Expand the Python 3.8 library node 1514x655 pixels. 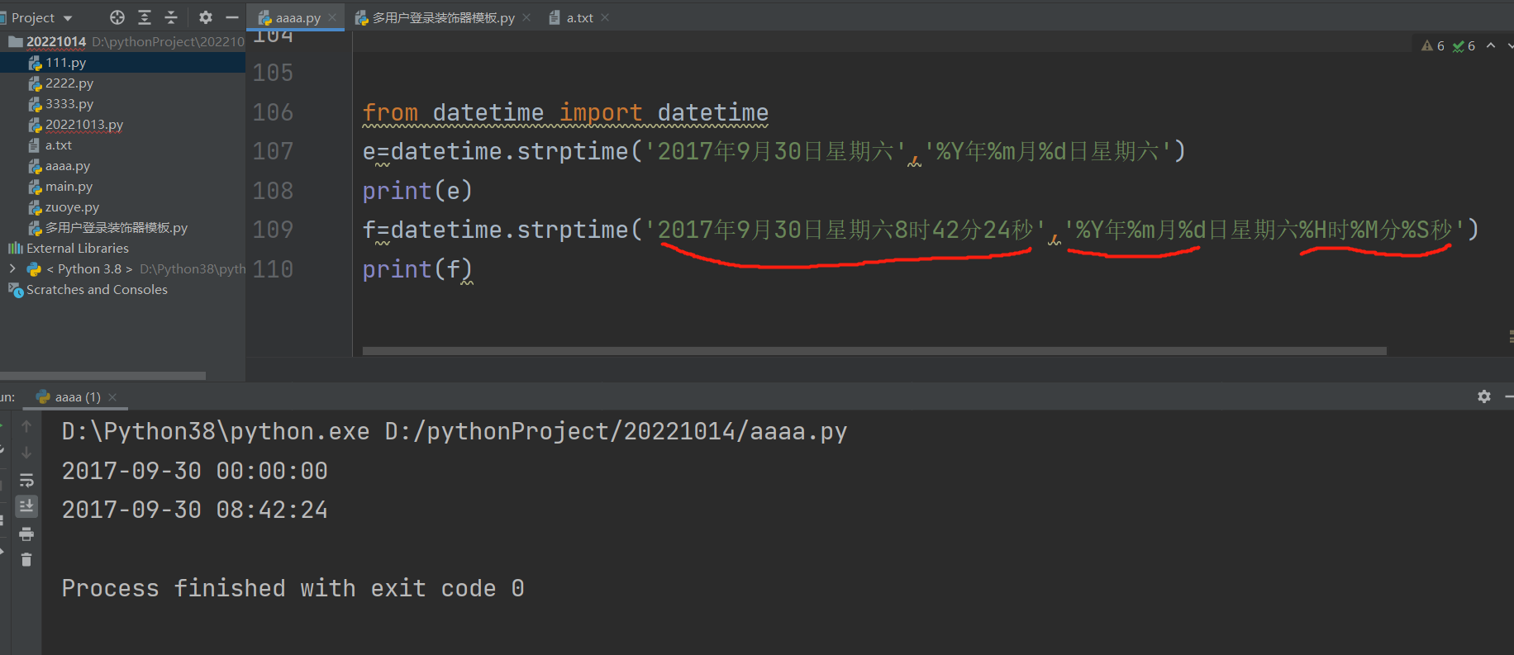pyautogui.click(x=12, y=268)
